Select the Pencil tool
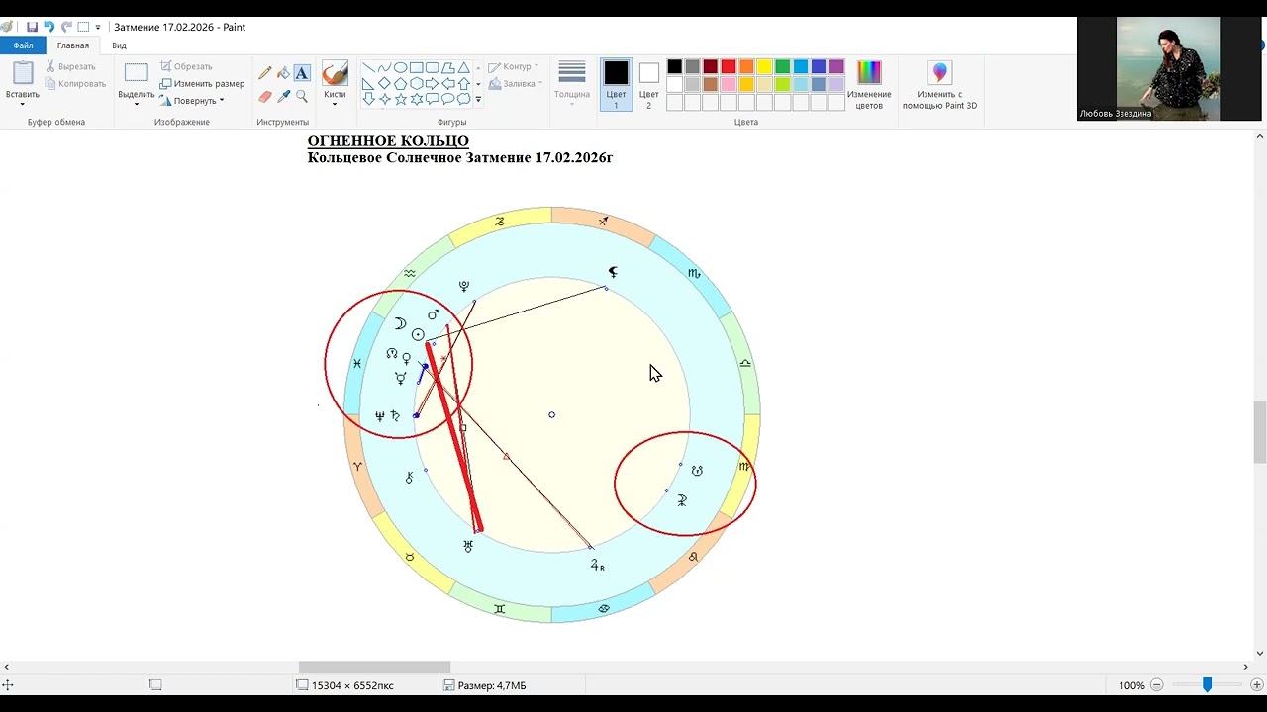Image resolution: width=1267 pixels, height=712 pixels. tap(264, 73)
